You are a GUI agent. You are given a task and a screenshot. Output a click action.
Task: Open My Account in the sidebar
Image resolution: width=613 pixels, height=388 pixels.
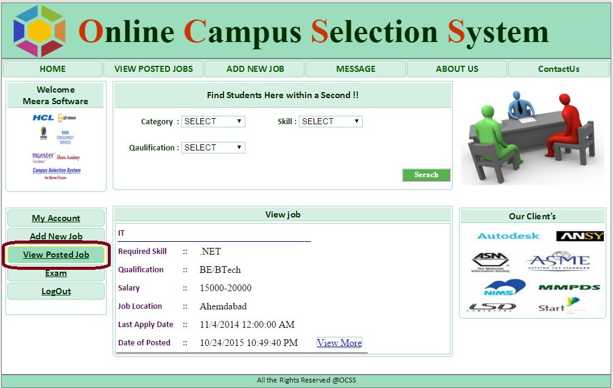tap(56, 218)
